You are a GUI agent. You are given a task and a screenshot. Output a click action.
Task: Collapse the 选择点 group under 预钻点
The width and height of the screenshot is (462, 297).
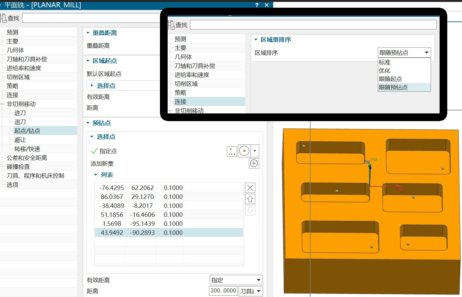coord(92,136)
